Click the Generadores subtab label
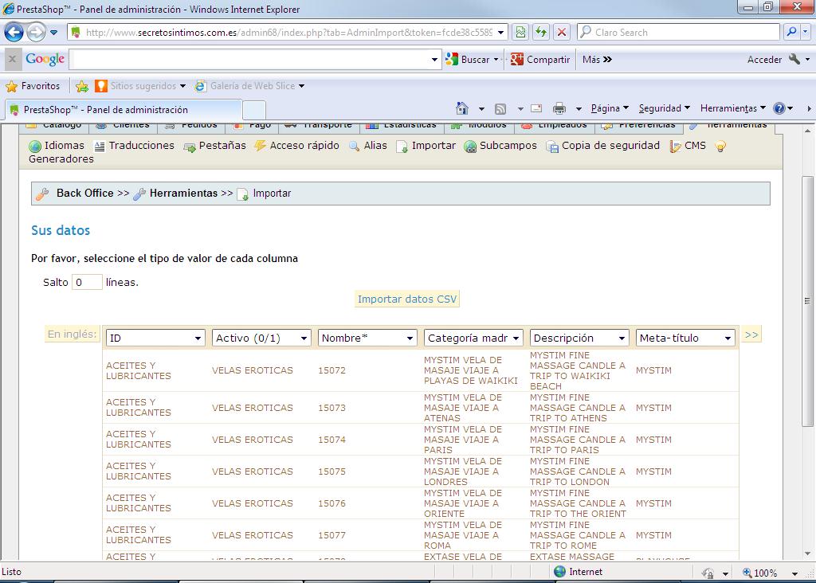 (x=61, y=159)
